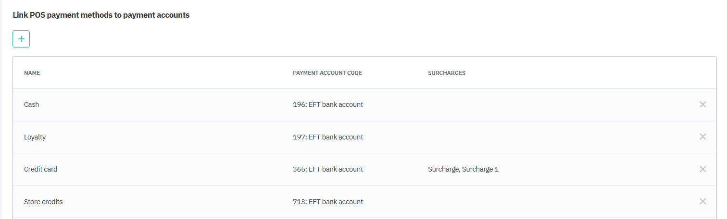Click account code 196: EFT bank account
The image size is (727, 219).
click(x=327, y=104)
